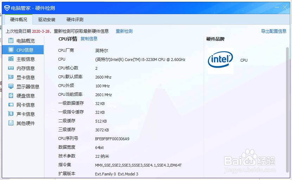Click the CPU核心数 label
Screen dimensions: 292x180
[x=68, y=68]
